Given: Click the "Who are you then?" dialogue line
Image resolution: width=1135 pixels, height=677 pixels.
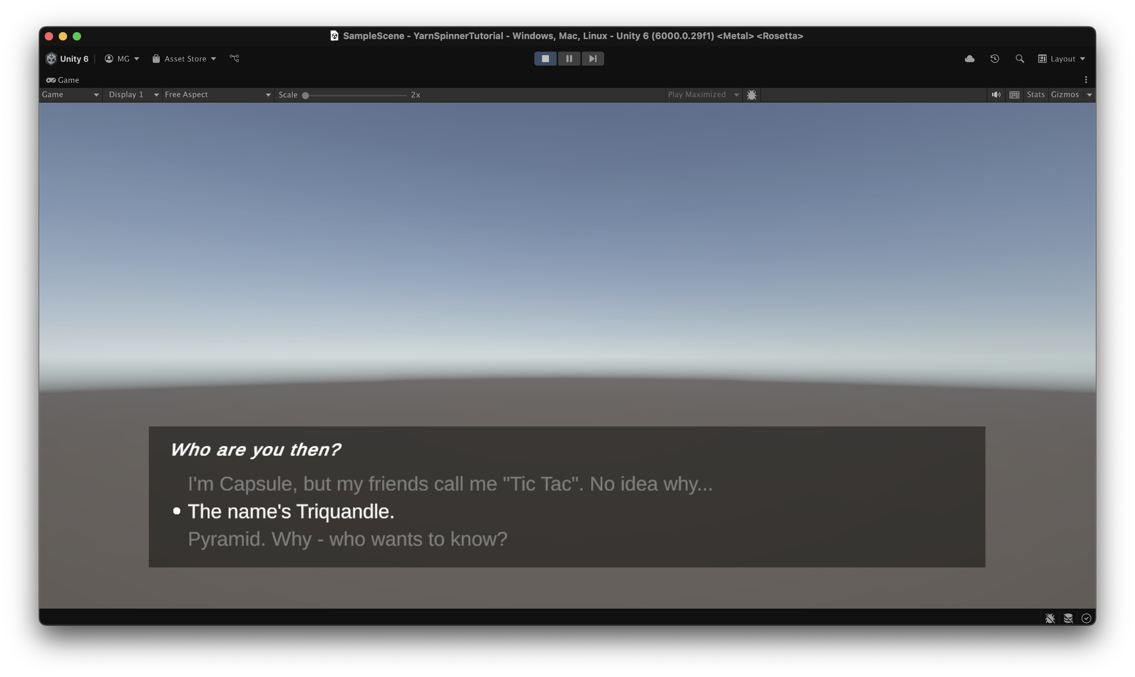Looking at the screenshot, I should coord(256,450).
